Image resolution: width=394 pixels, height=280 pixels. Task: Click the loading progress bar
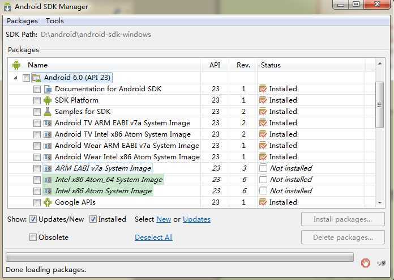click(179, 257)
